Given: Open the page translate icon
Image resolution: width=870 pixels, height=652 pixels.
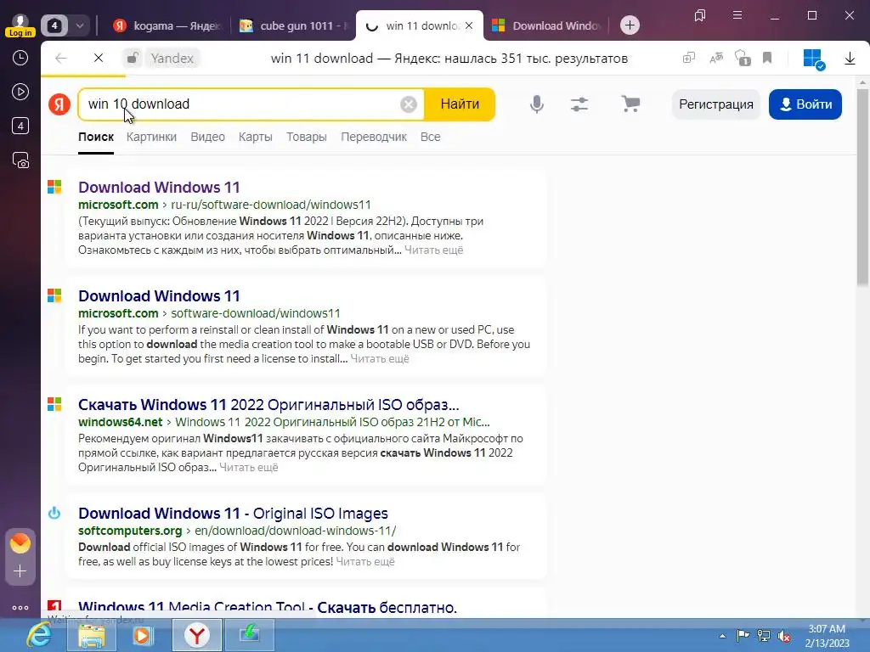Looking at the screenshot, I should pos(716,58).
